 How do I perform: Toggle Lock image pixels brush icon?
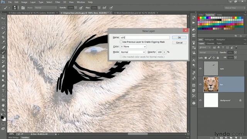point(210,58)
